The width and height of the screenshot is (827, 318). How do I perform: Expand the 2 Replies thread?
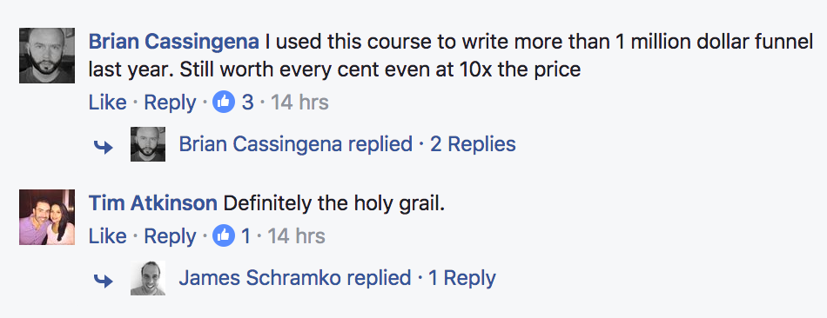click(473, 144)
